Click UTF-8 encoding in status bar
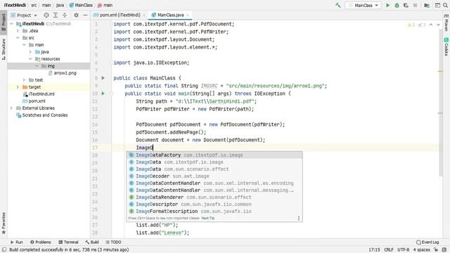 point(404,250)
